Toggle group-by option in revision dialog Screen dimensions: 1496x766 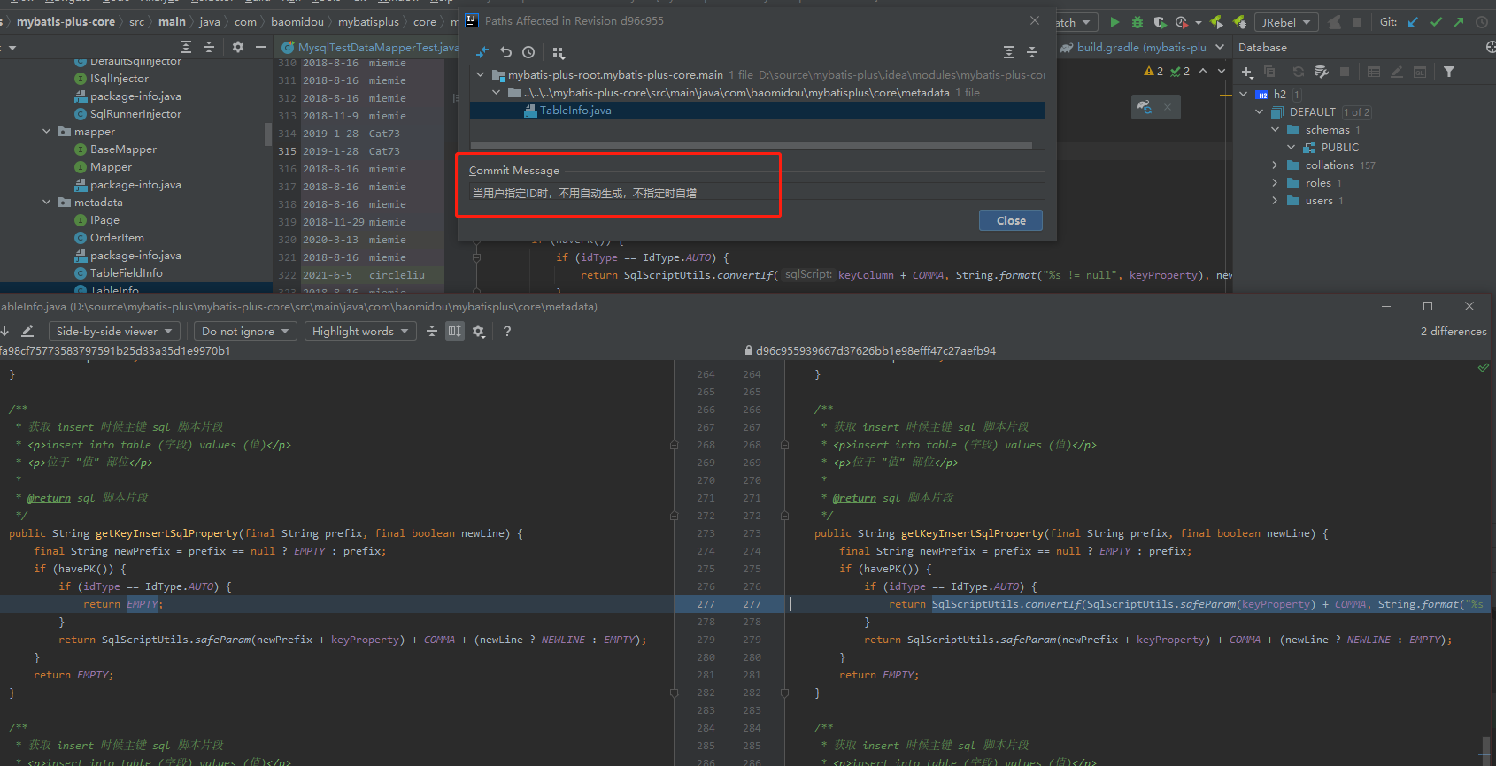coord(559,52)
